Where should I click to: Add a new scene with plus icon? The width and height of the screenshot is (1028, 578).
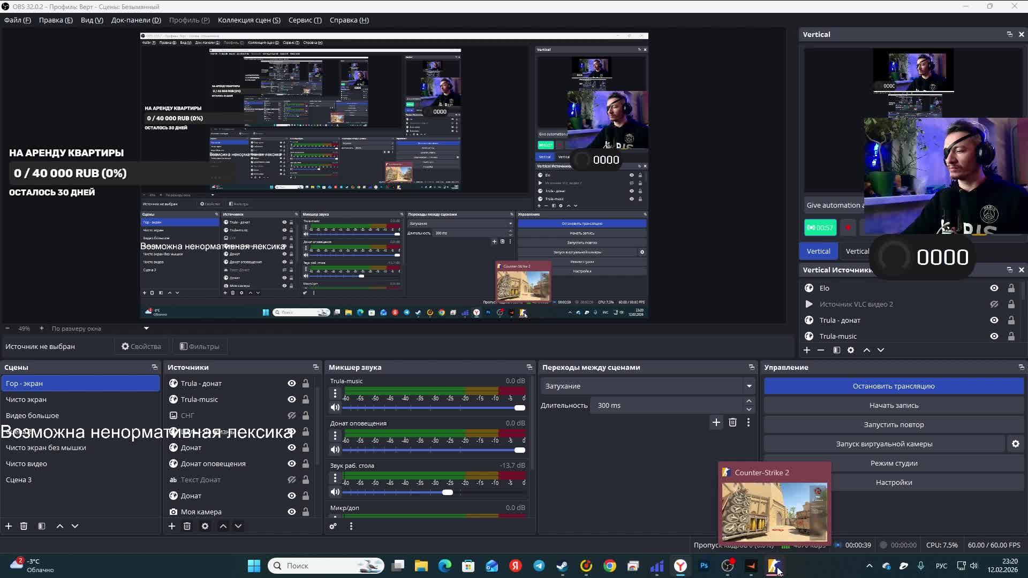point(9,526)
